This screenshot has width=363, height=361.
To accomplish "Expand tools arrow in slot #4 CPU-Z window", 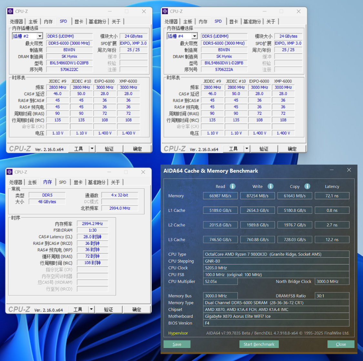I will click(x=247, y=149).
